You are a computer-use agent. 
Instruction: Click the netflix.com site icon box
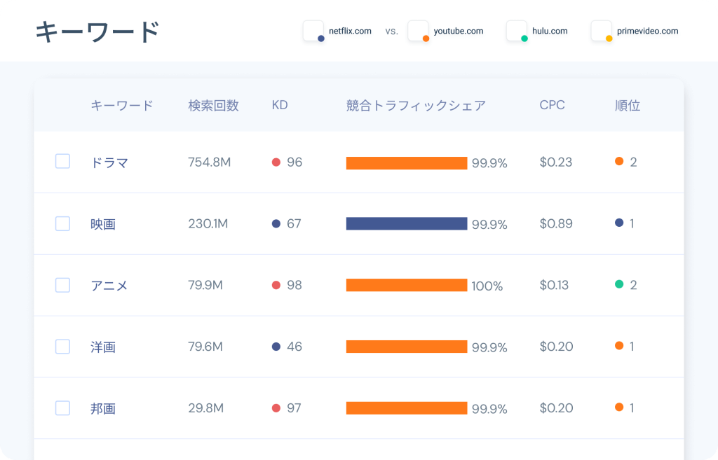tap(313, 31)
